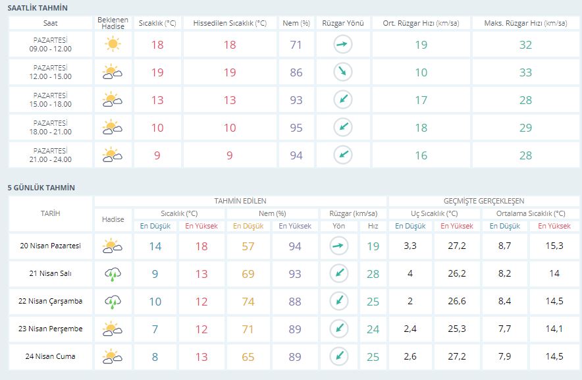Click the sunny icon for 09.00 - 12.00
Screen dimensions: 582x380
coord(113,45)
